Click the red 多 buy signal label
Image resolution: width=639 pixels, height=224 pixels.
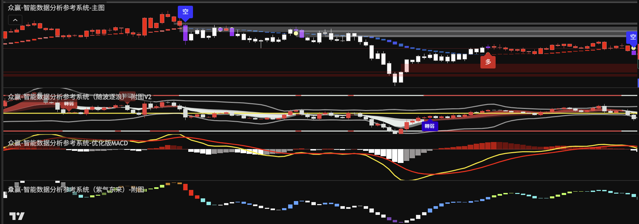pyautogui.click(x=488, y=62)
